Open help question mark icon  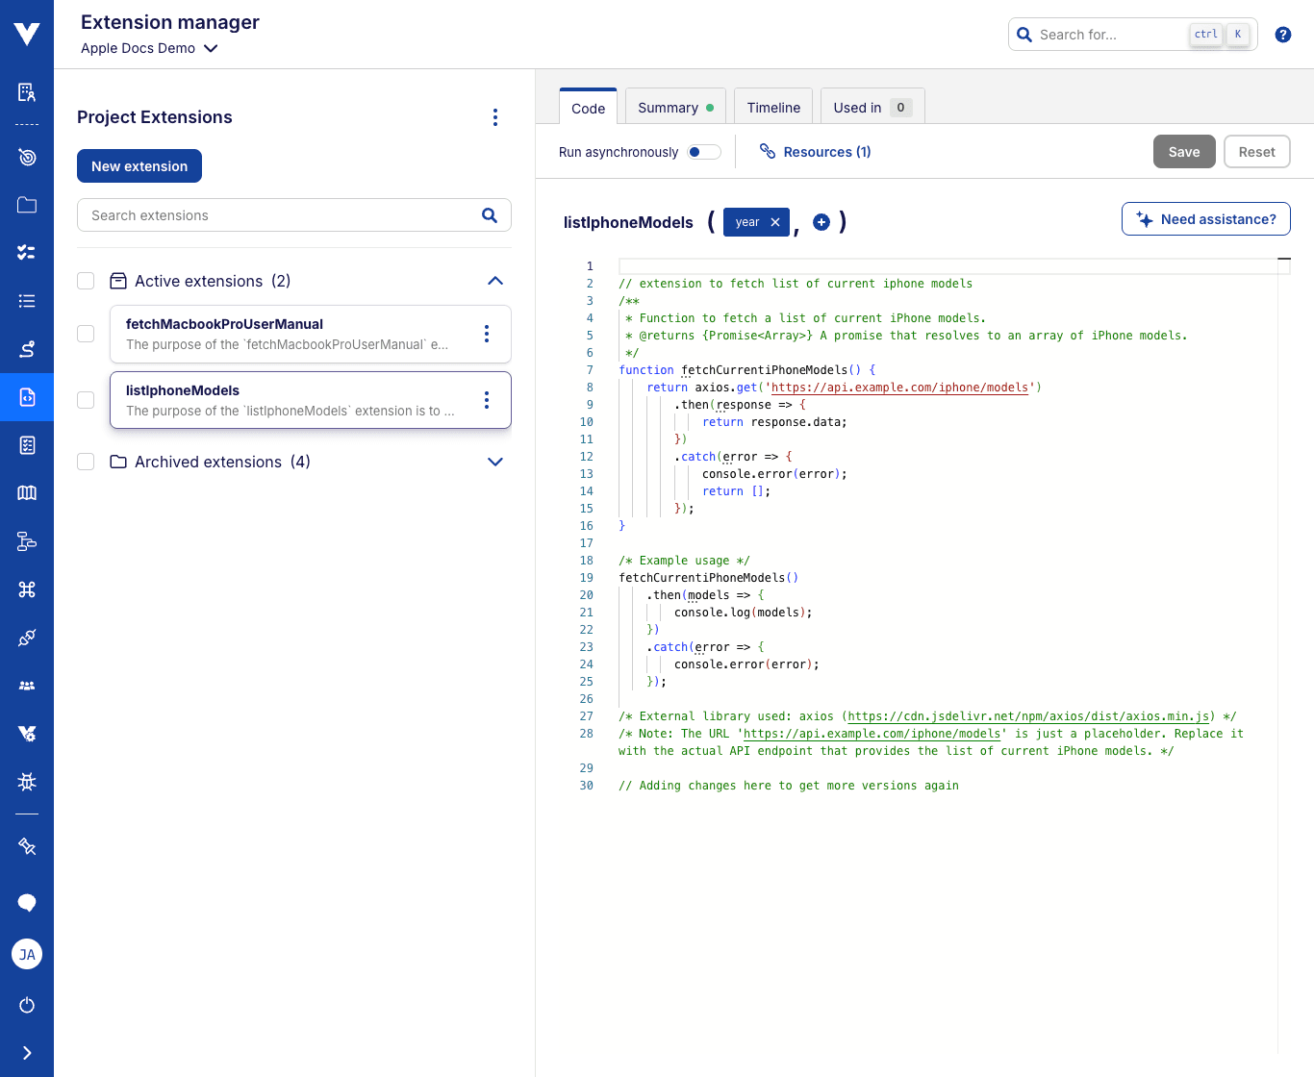pyautogui.click(x=1283, y=35)
